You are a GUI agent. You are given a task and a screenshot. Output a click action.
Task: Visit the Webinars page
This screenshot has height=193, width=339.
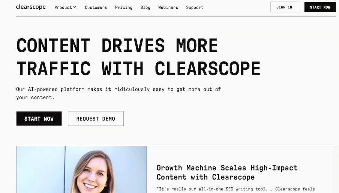click(x=168, y=7)
